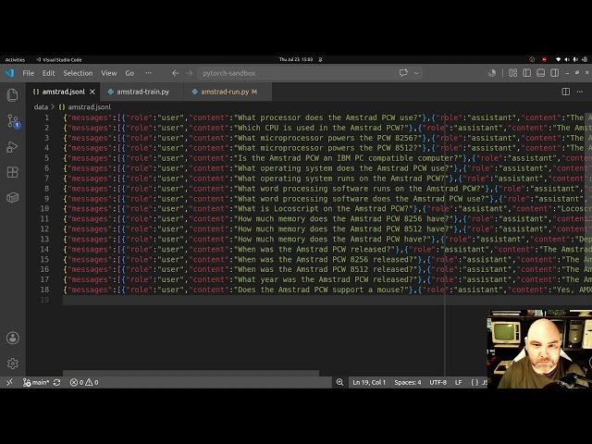Open the remote window indicator
Screen dimensions: 592x444
tap(10, 382)
